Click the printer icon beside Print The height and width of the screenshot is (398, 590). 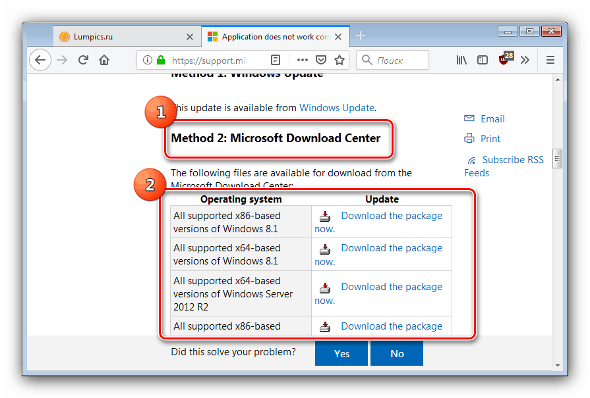(x=469, y=138)
